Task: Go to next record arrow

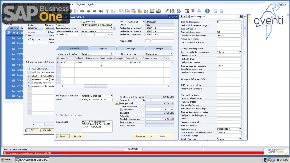Action: pos(95,11)
